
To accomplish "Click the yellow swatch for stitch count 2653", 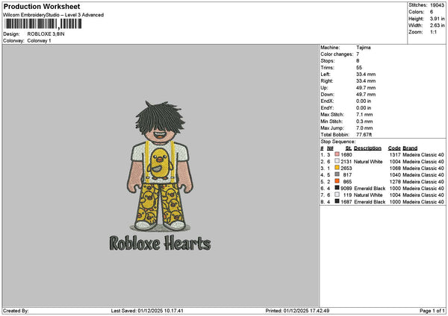I will [337, 168].
